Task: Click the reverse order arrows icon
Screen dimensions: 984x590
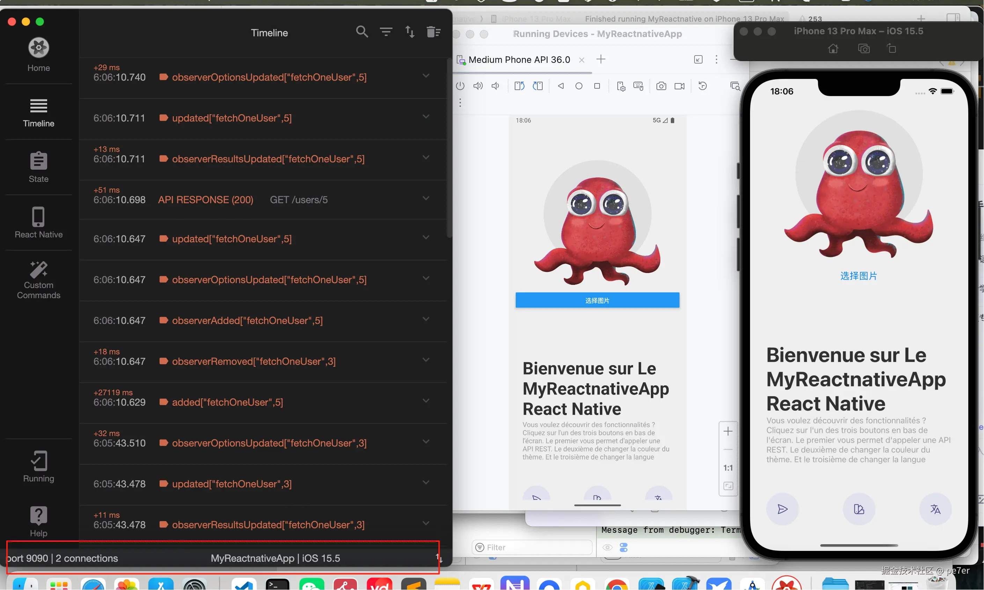Action: (x=410, y=31)
